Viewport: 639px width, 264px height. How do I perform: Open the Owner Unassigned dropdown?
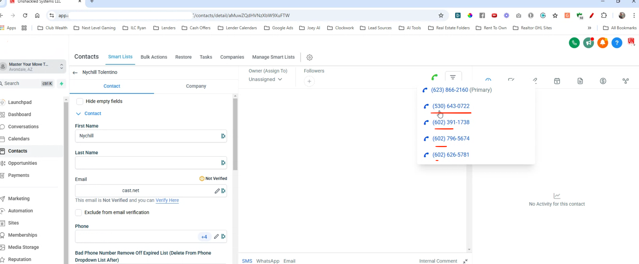pos(265,79)
